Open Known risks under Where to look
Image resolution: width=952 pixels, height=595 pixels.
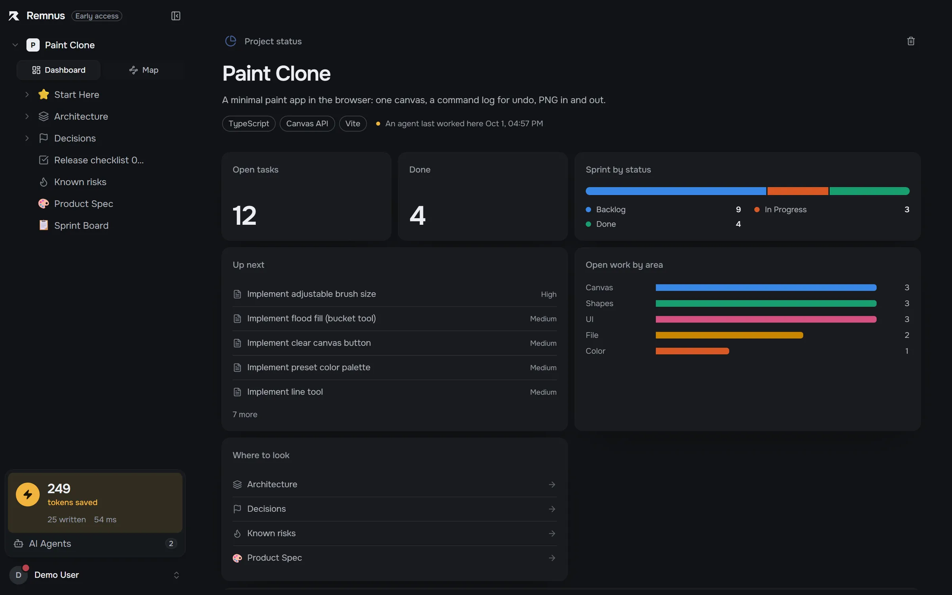(395, 534)
